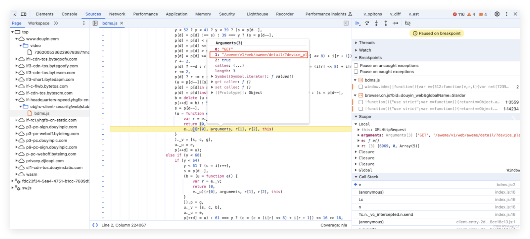Expand the sw.js tree node
The height and width of the screenshot is (239, 530).
(x=13, y=188)
